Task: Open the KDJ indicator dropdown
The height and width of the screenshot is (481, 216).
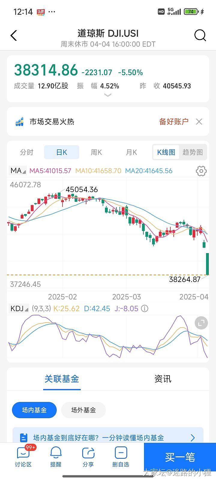Action: point(19,309)
